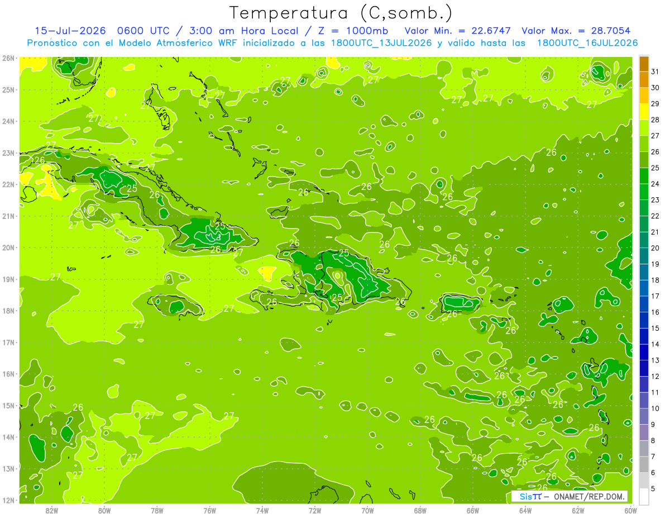Click the '60W' longitude label

(x=630, y=510)
